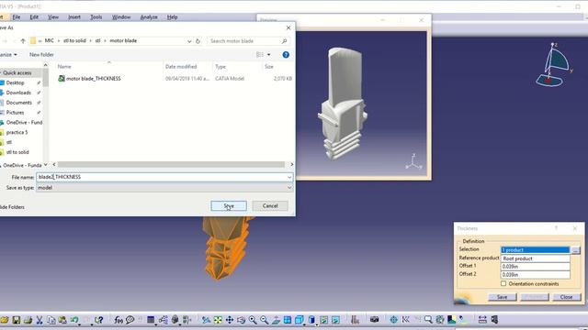Viewport: 588px width, 330px height.
Task: Click the Selection browse button in Thickness dialog
Action: (576, 249)
